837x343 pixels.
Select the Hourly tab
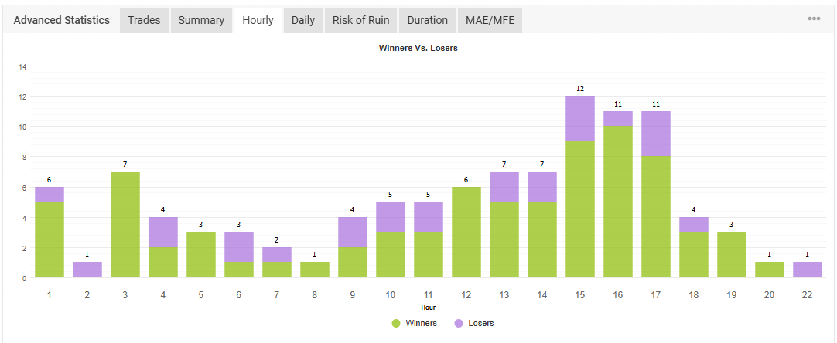coord(258,21)
